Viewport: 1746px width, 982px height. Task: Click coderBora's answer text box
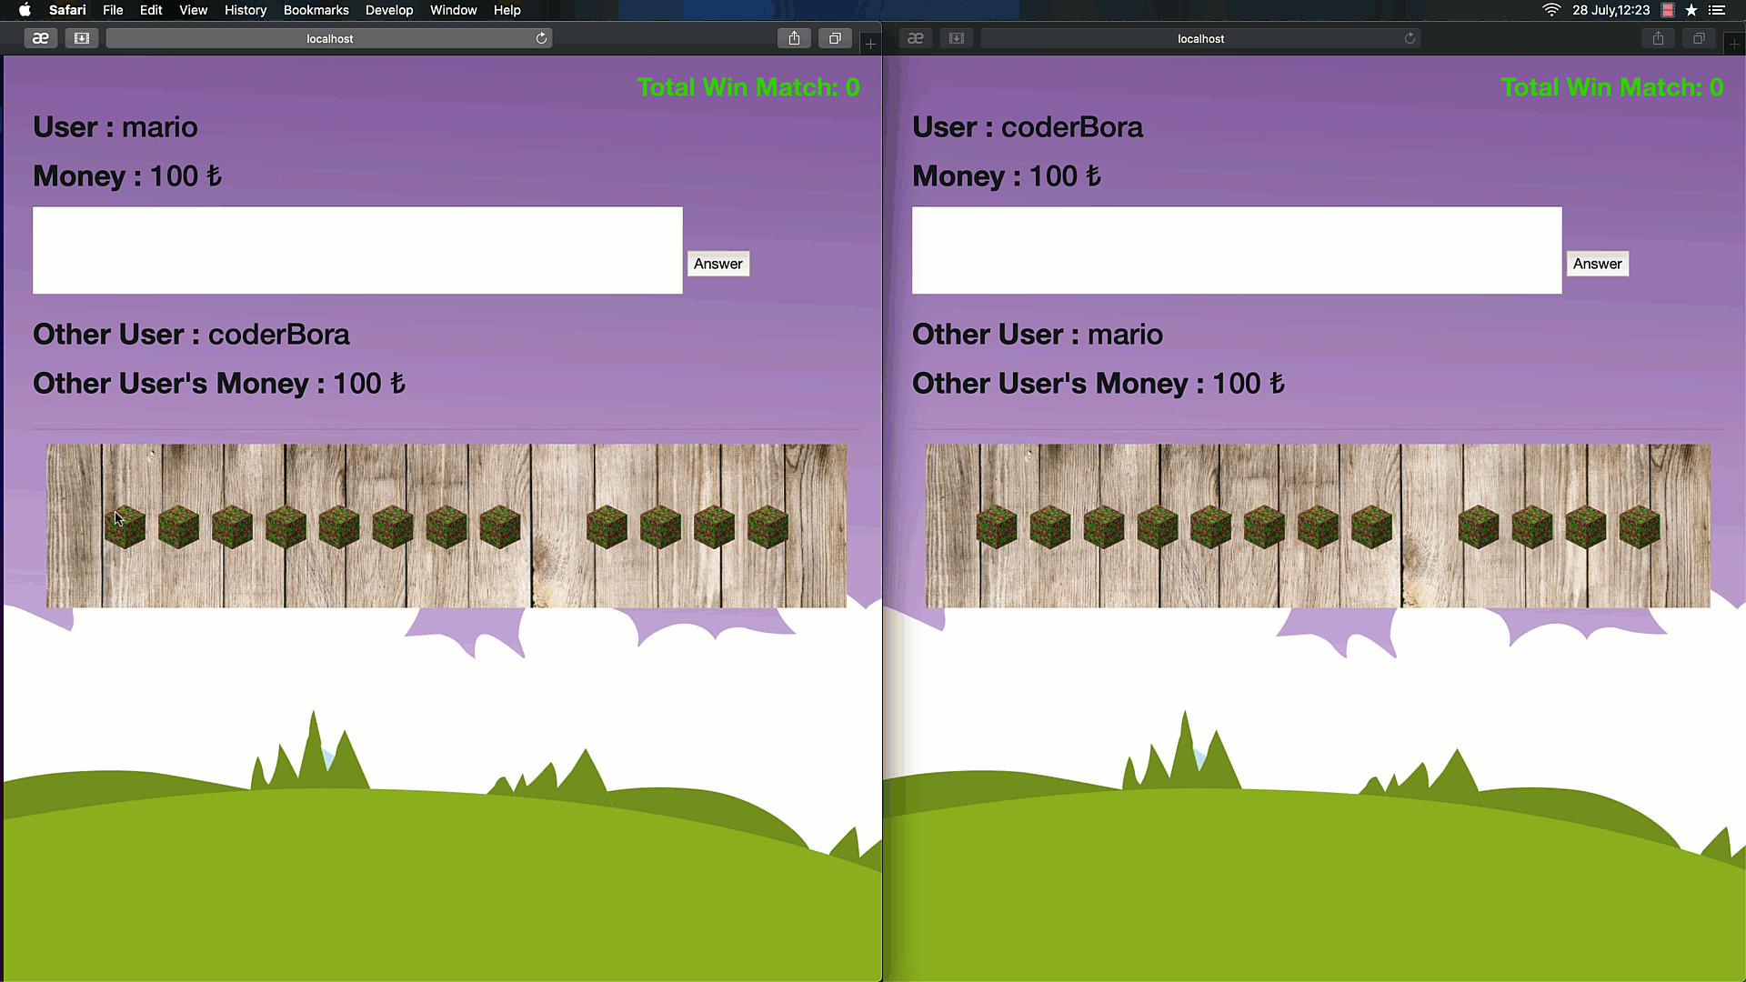pyautogui.click(x=1237, y=250)
